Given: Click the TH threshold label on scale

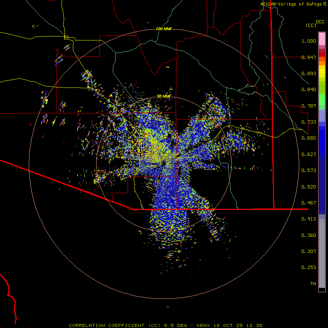Looking at the screenshot, I should 313,284.
